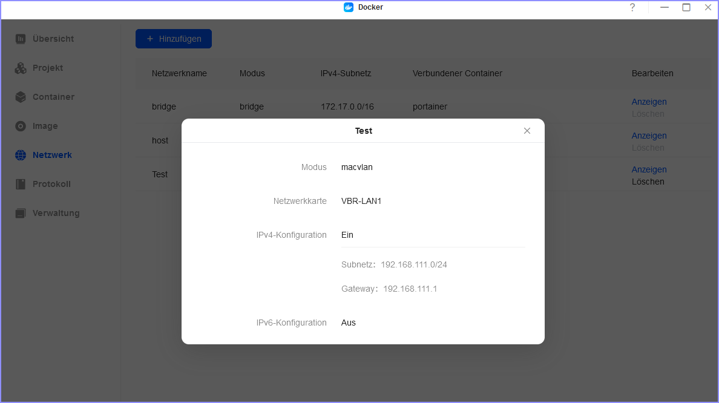Click Anzeigen for the Test network
The image size is (719, 403).
(649, 169)
